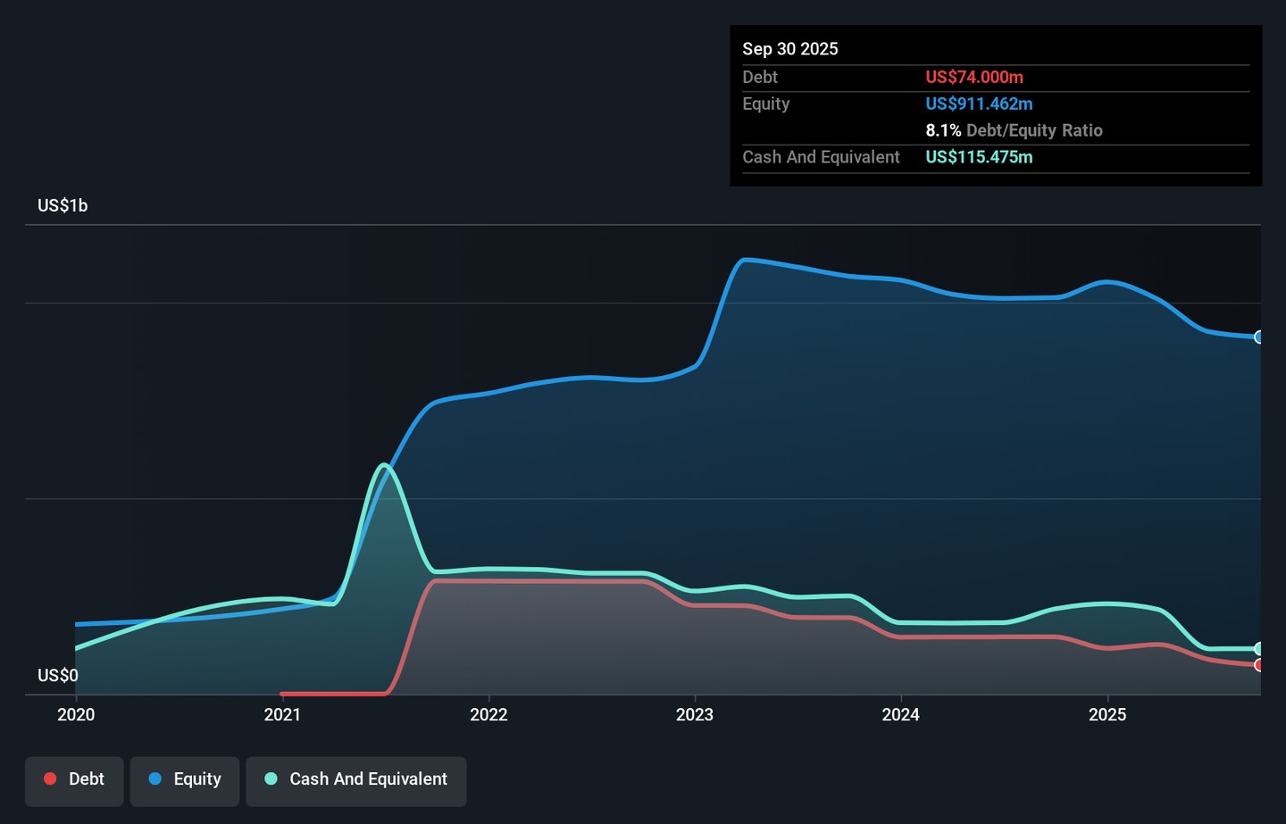The height and width of the screenshot is (824, 1286).
Task: Click the Sep 30 2025 tooltip date
Action: 790,49
